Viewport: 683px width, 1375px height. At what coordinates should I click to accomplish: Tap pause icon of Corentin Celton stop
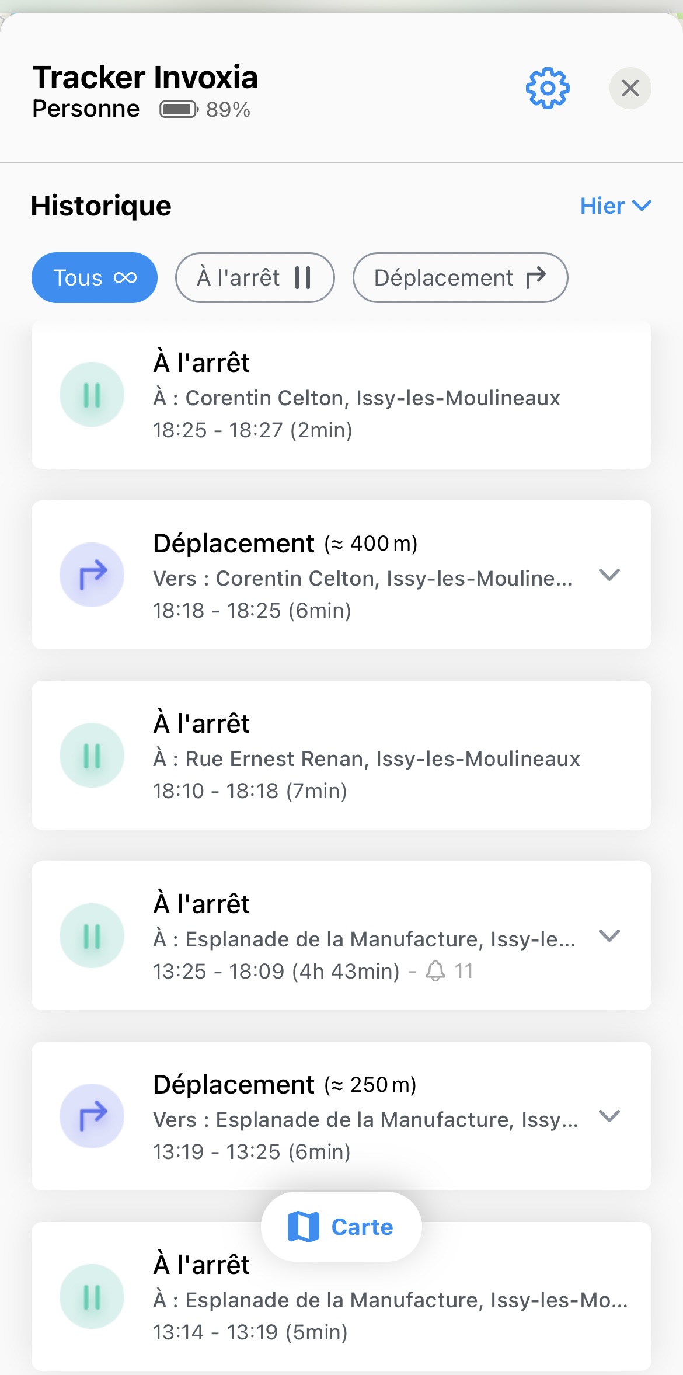(92, 395)
